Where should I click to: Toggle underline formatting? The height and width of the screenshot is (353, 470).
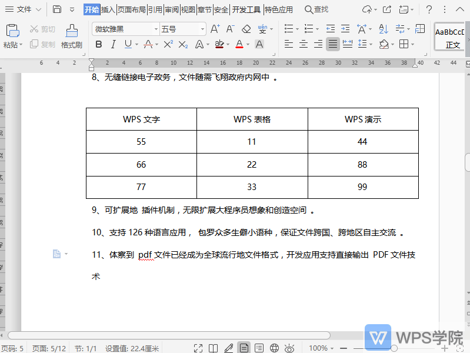(x=128, y=44)
